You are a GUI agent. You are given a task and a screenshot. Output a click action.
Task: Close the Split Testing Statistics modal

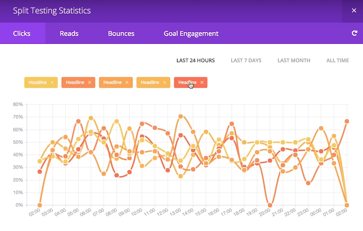click(354, 10)
